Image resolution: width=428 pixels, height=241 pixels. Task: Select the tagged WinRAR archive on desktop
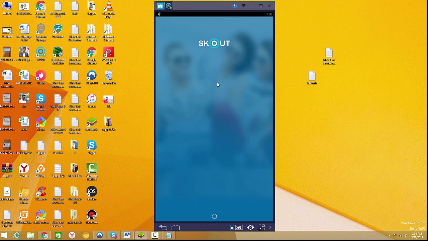pyautogui.click(x=7, y=170)
